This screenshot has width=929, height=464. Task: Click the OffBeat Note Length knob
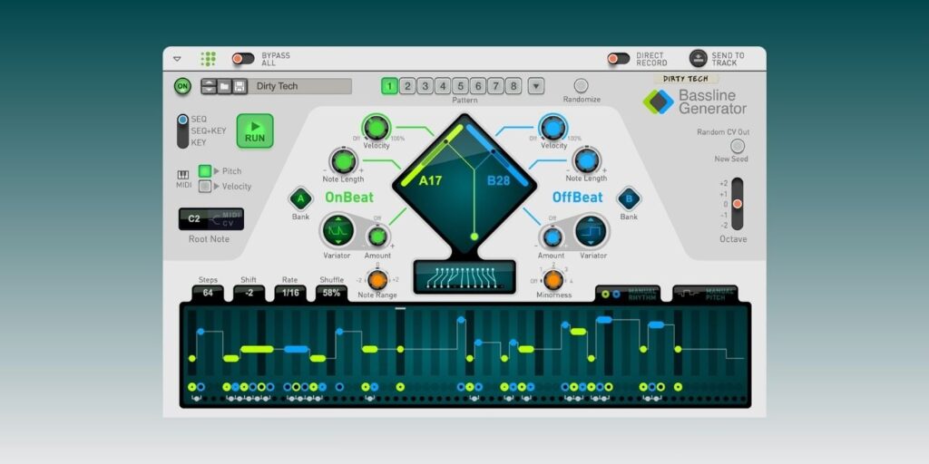pos(586,160)
